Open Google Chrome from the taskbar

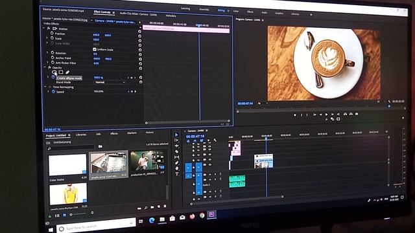click(202, 216)
